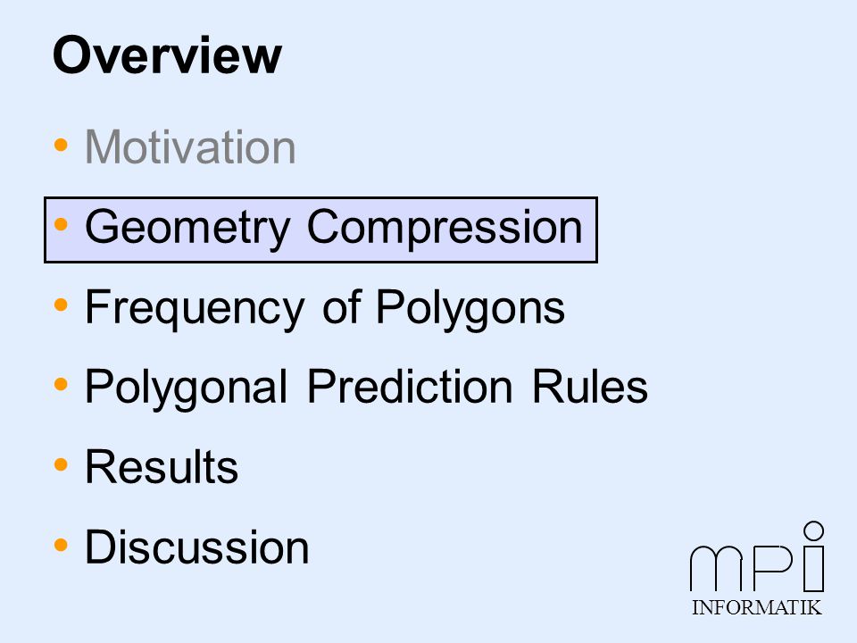Click the INFORMATIK text under logo
Viewport: 857px width, 643px height.
[757, 607]
